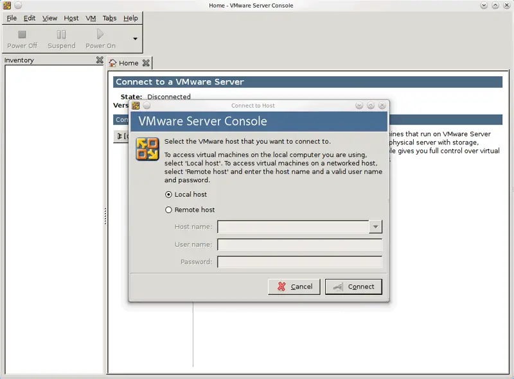This screenshot has height=379, width=514.
Task: Select the Remote host radio button
Action: pyautogui.click(x=168, y=210)
